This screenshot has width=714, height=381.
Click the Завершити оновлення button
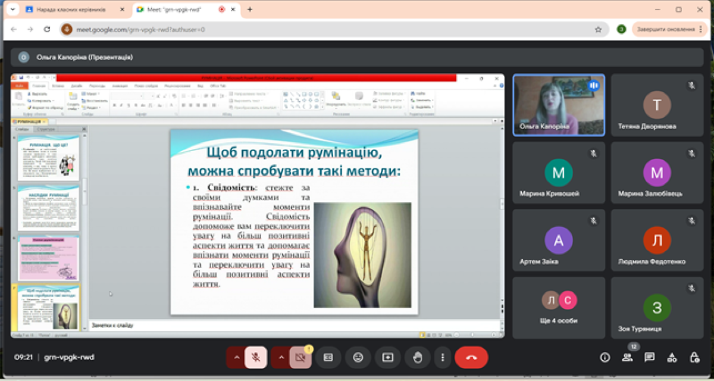tap(666, 29)
